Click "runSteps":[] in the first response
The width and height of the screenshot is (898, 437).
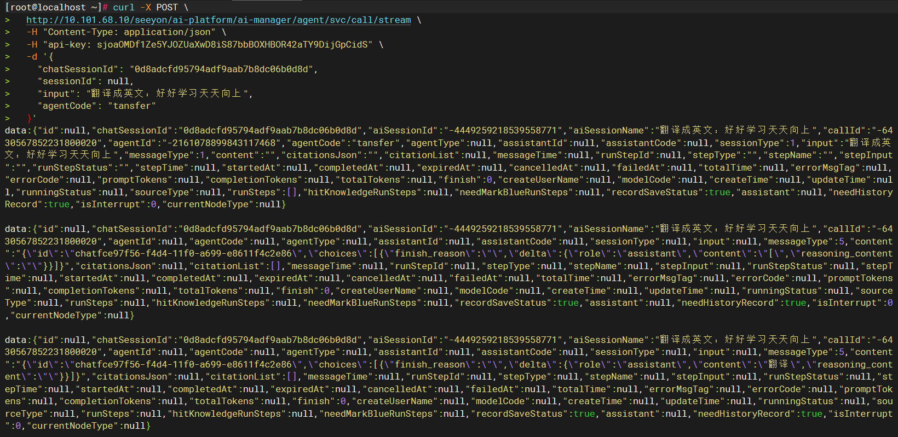coord(265,193)
